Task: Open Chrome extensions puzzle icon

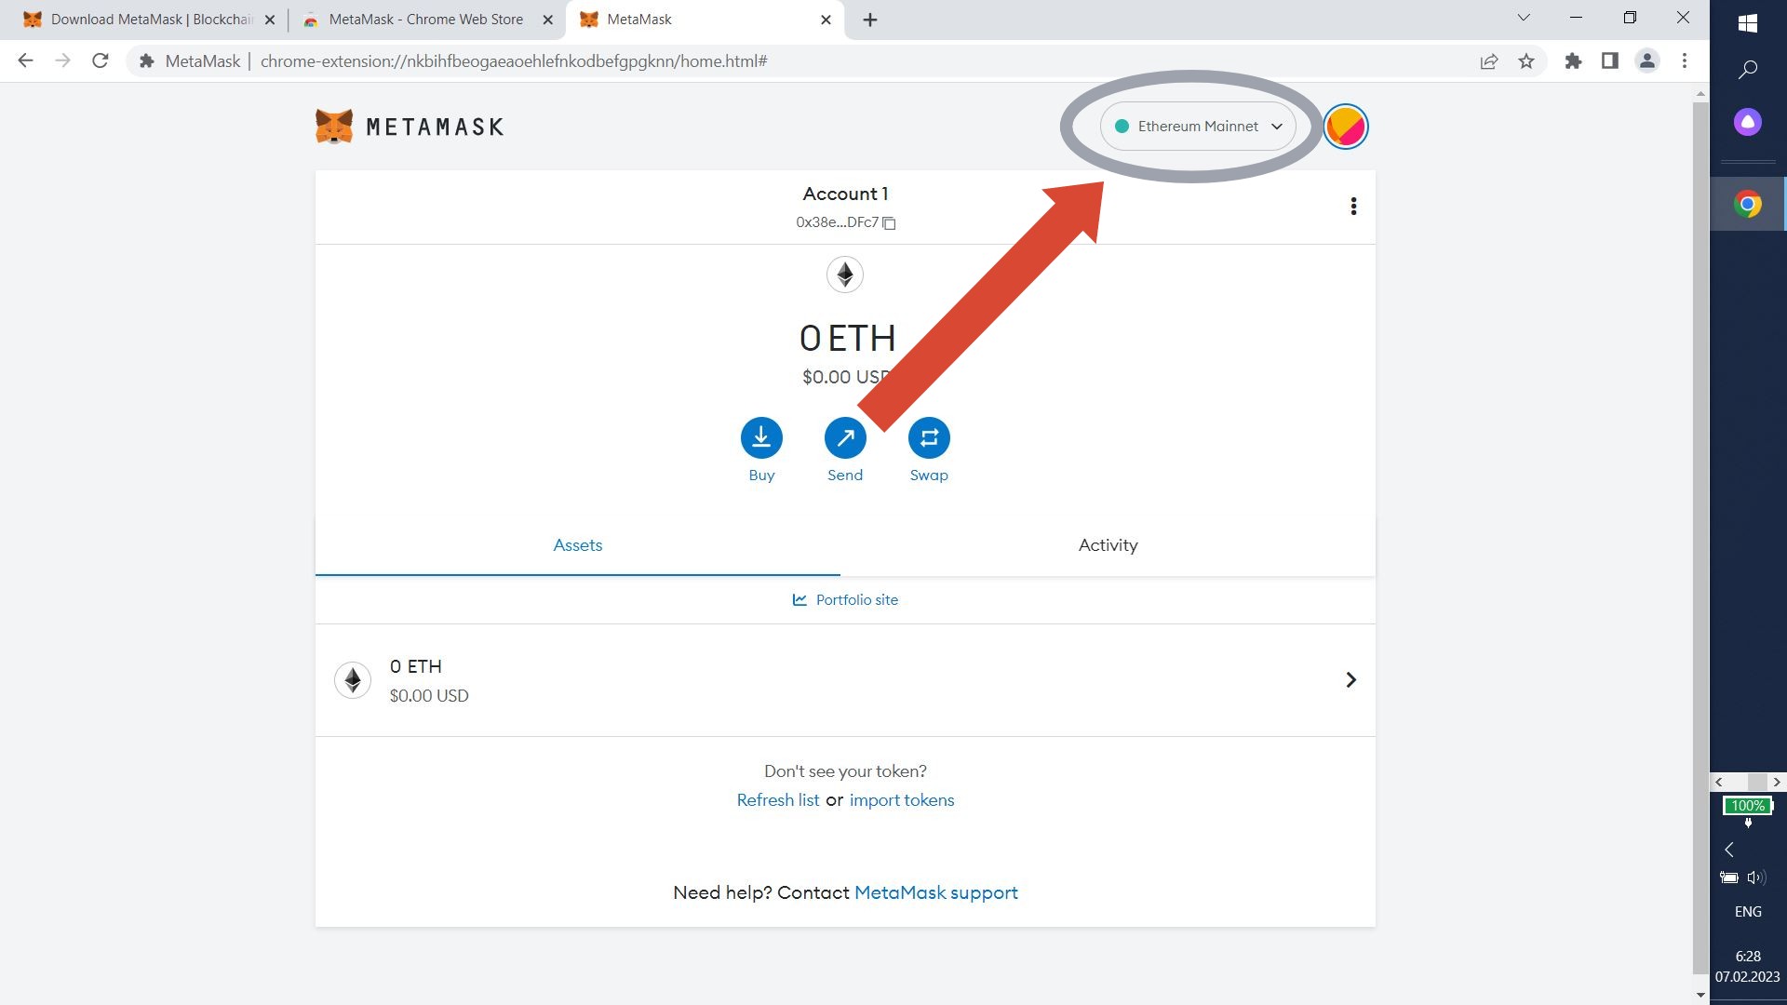Action: [x=1573, y=61]
